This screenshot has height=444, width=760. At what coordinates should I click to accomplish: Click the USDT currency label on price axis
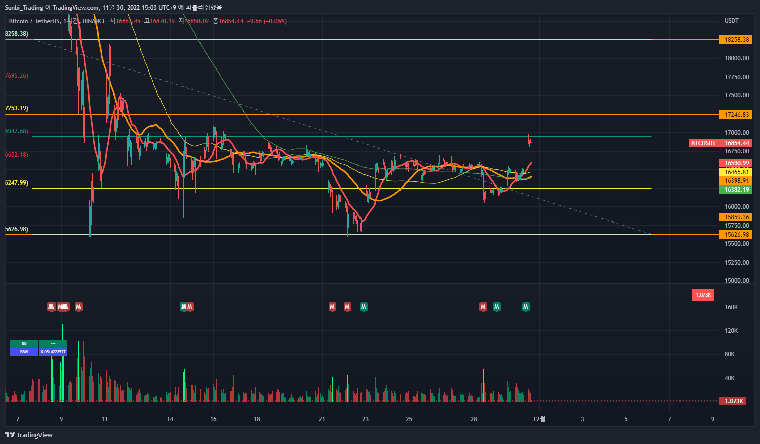pyautogui.click(x=731, y=21)
